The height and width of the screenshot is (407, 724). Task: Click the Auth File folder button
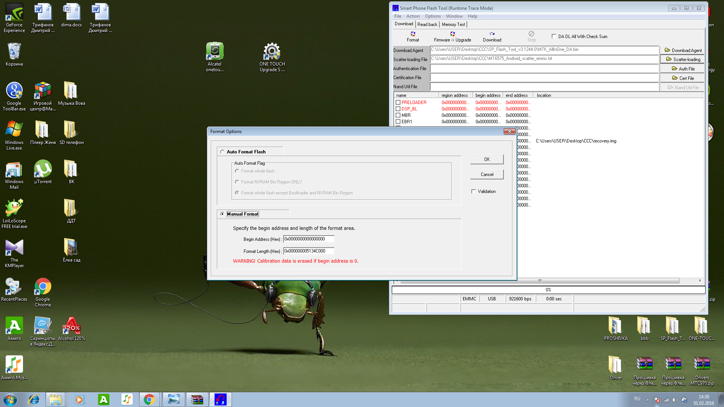tap(683, 69)
